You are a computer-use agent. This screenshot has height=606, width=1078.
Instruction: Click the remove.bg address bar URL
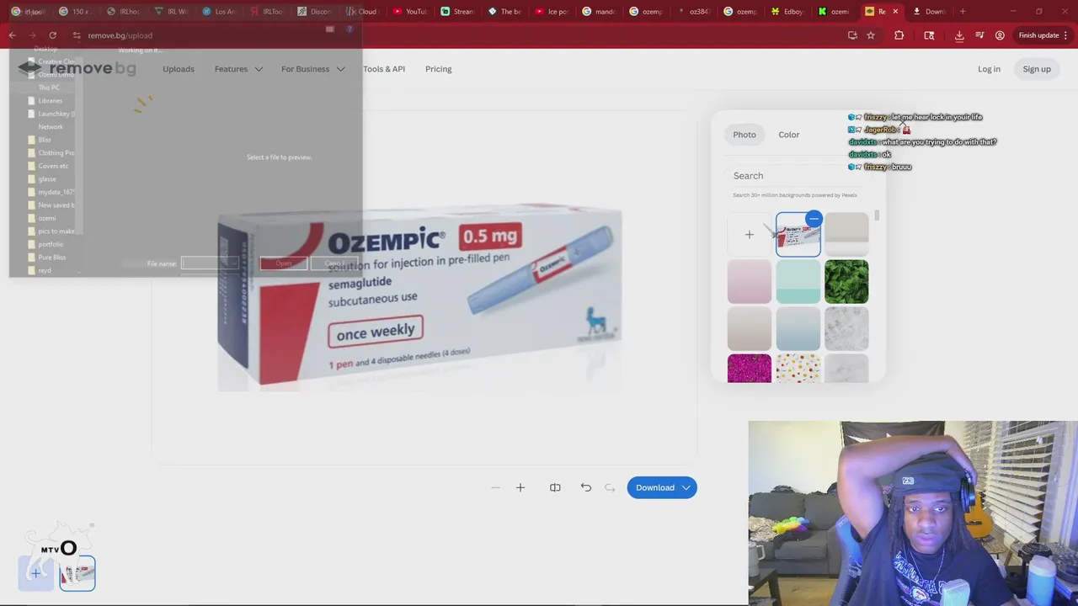tap(120, 35)
